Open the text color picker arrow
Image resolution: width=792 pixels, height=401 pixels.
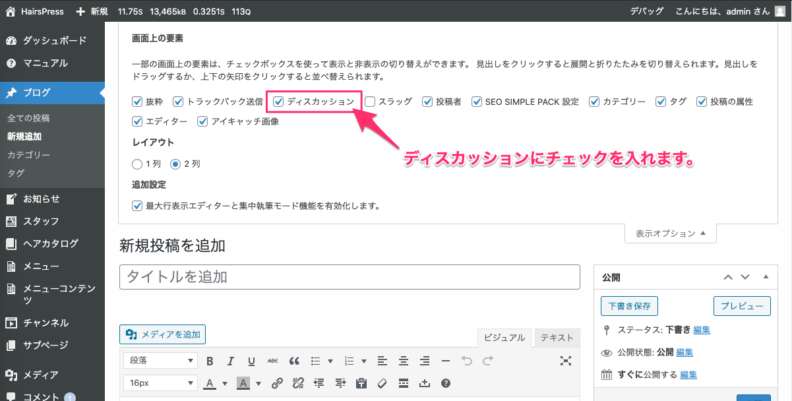(x=225, y=383)
